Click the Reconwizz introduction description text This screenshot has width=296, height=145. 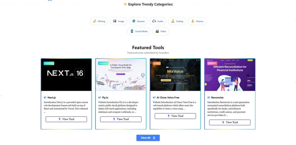[228, 109]
